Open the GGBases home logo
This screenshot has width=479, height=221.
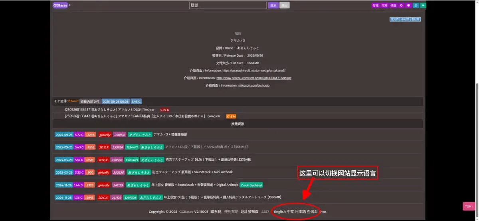coord(60,5)
